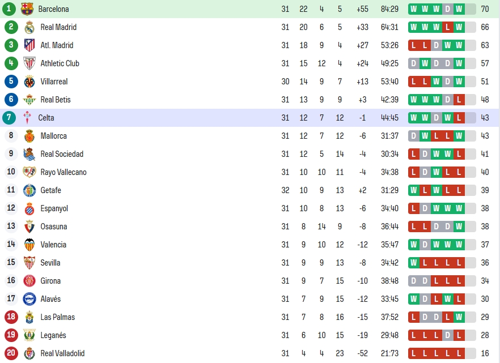Open Rayo Vallecano team name link

(63, 172)
